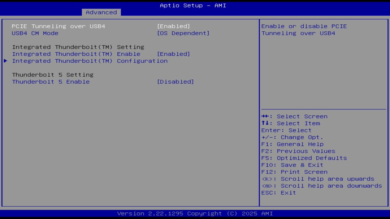Click the submenu arrow beside Thunderbolt Configuration

5,61
